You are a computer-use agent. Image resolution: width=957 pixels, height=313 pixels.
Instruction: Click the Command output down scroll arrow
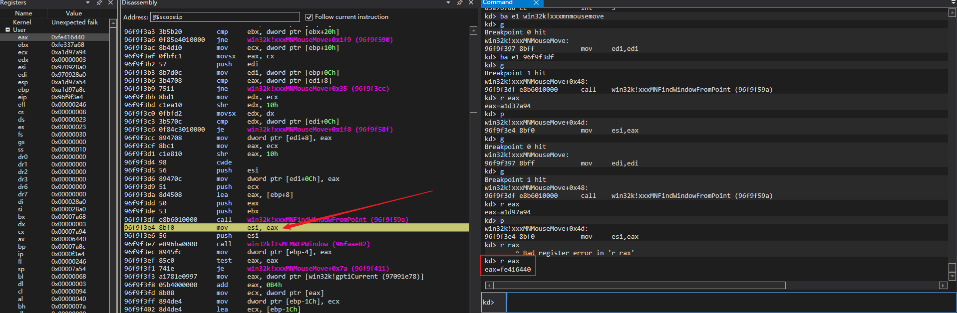pos(952,277)
